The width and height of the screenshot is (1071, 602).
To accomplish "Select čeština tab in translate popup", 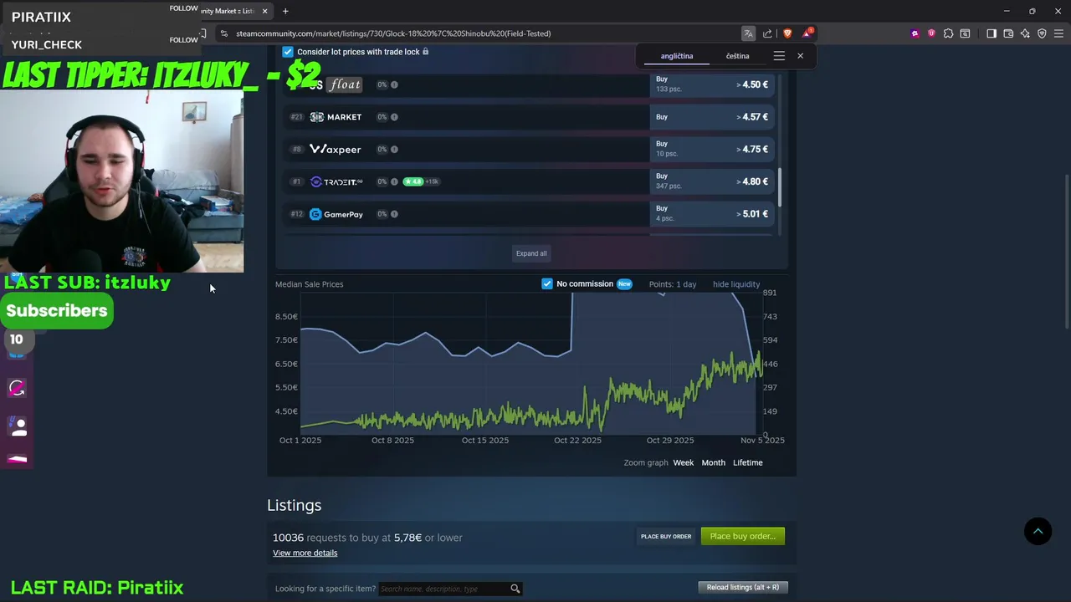I will pos(737,56).
